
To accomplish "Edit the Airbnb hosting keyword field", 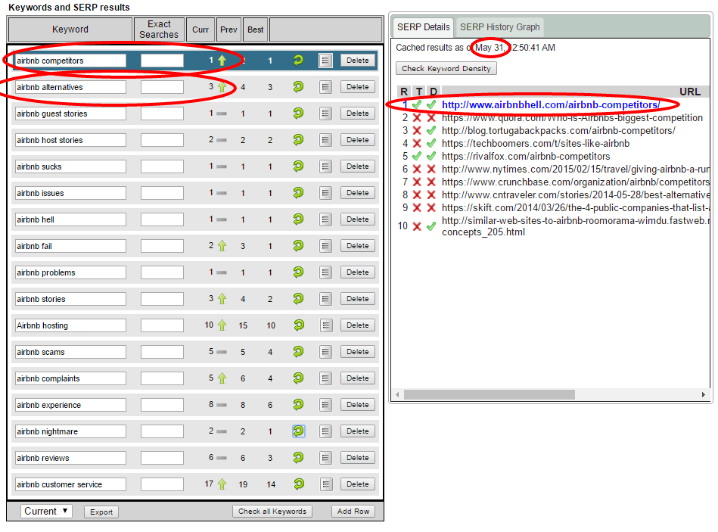I will 70,325.
